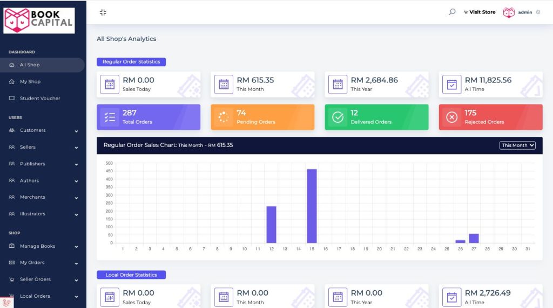The image size is (553, 308).
Task: Open the This Month chart dropdown
Action: [x=517, y=145]
